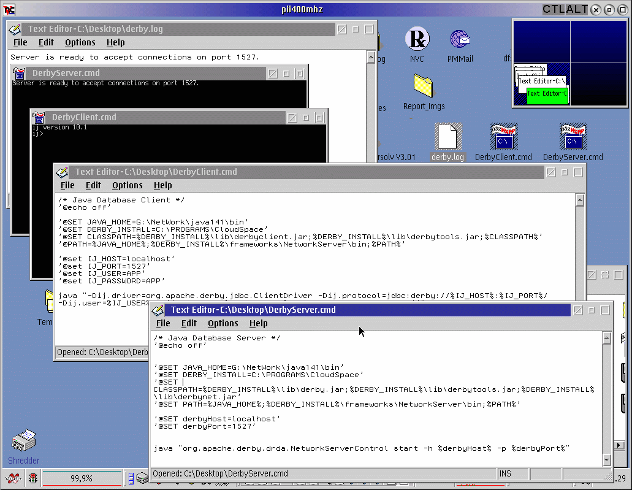Open Help menu in the derby.log editor

click(115, 42)
